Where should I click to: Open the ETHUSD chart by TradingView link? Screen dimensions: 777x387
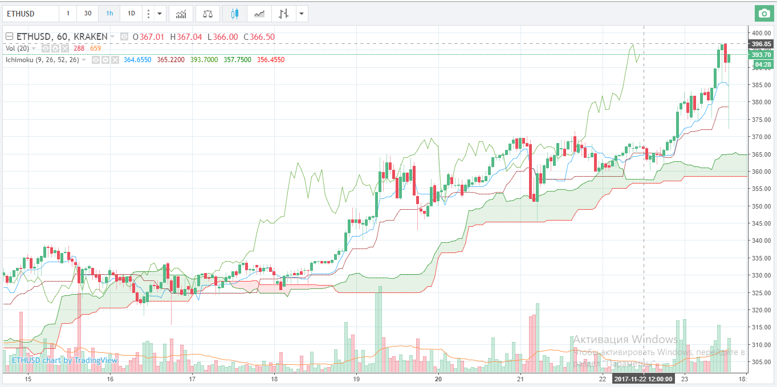click(x=64, y=360)
